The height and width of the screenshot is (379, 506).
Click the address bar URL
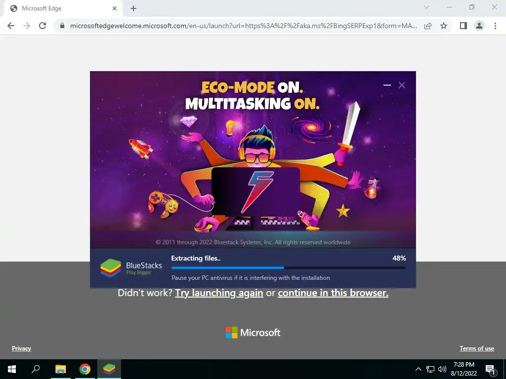(x=244, y=26)
